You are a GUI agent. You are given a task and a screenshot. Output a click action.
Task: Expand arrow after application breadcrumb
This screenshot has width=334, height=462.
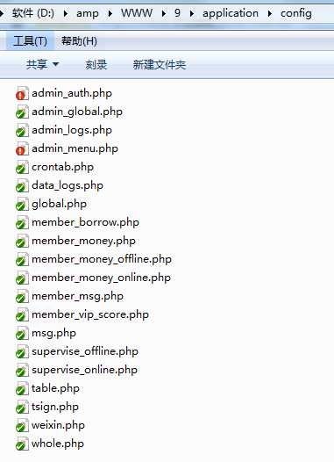[270, 13]
